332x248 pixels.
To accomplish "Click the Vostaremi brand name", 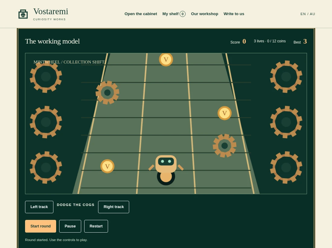I will pos(51,11).
